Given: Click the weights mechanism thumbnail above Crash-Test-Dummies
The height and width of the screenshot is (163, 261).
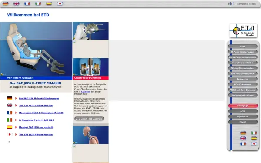Looking at the screenshot, I should pos(90,67).
